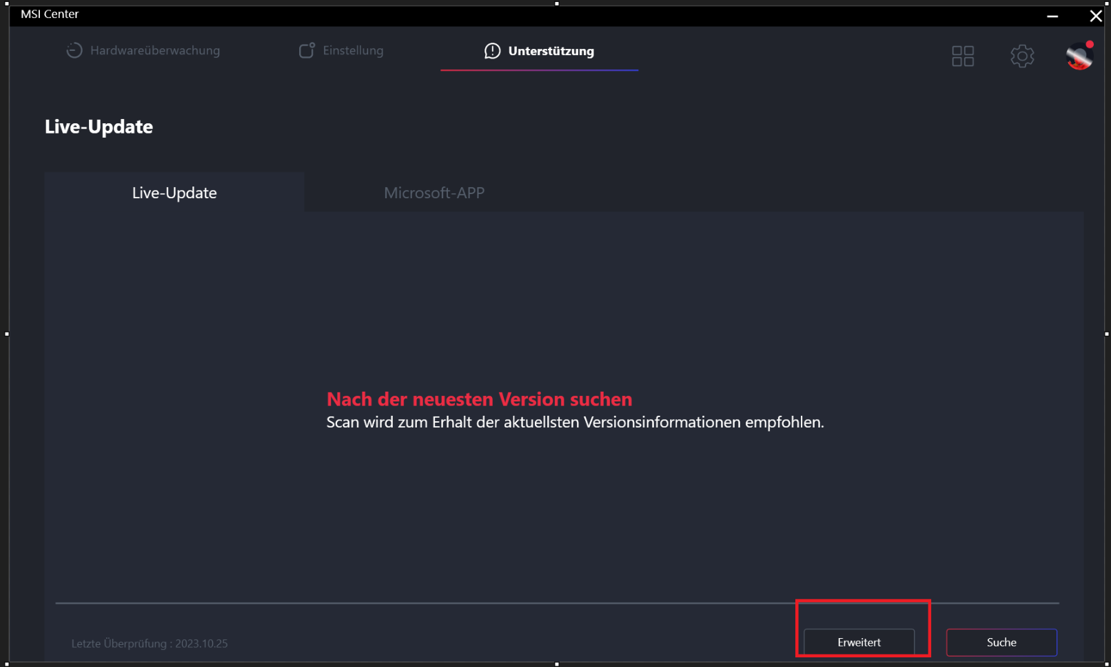This screenshot has height=667, width=1111.
Task: Click the 'Scan wird zum Erhalt' description text
Action: pos(575,422)
